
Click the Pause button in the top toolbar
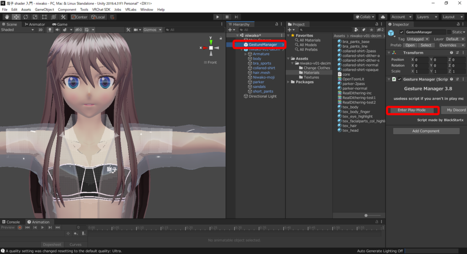227,17
